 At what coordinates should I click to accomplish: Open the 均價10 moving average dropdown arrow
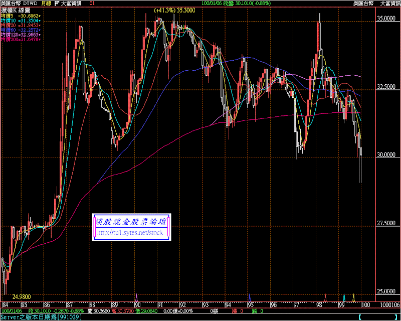point(40,21)
